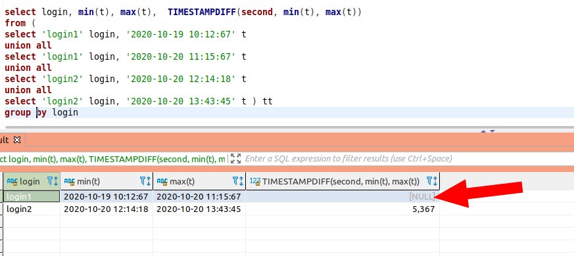The height and width of the screenshot is (256, 574).
Task: Click the grid cell 2020-10-19 10:12:67
Action: pos(107,196)
